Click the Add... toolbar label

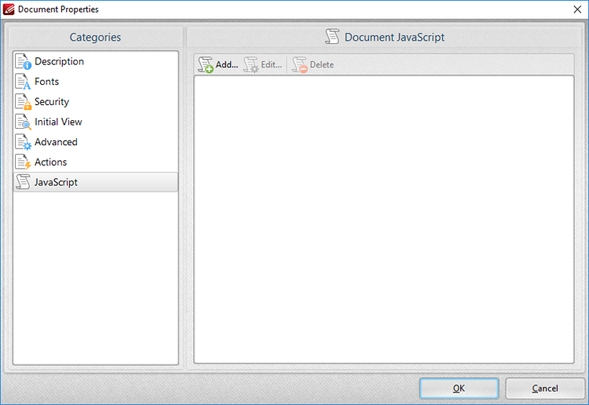coord(227,64)
